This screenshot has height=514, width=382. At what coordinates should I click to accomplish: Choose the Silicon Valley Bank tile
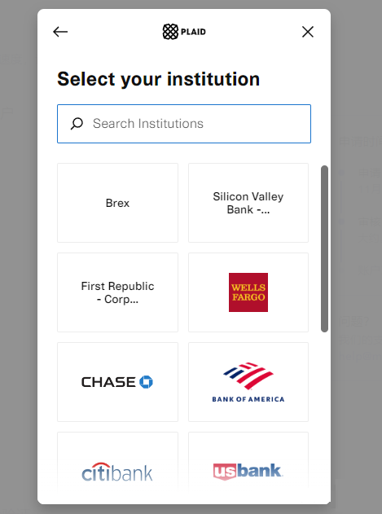[248, 203]
